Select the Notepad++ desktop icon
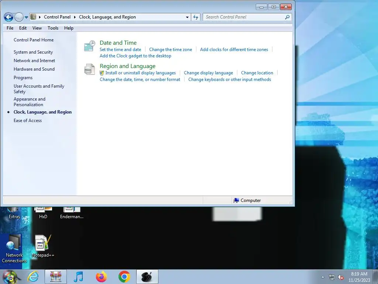The height and width of the screenshot is (284, 378). coord(43,246)
